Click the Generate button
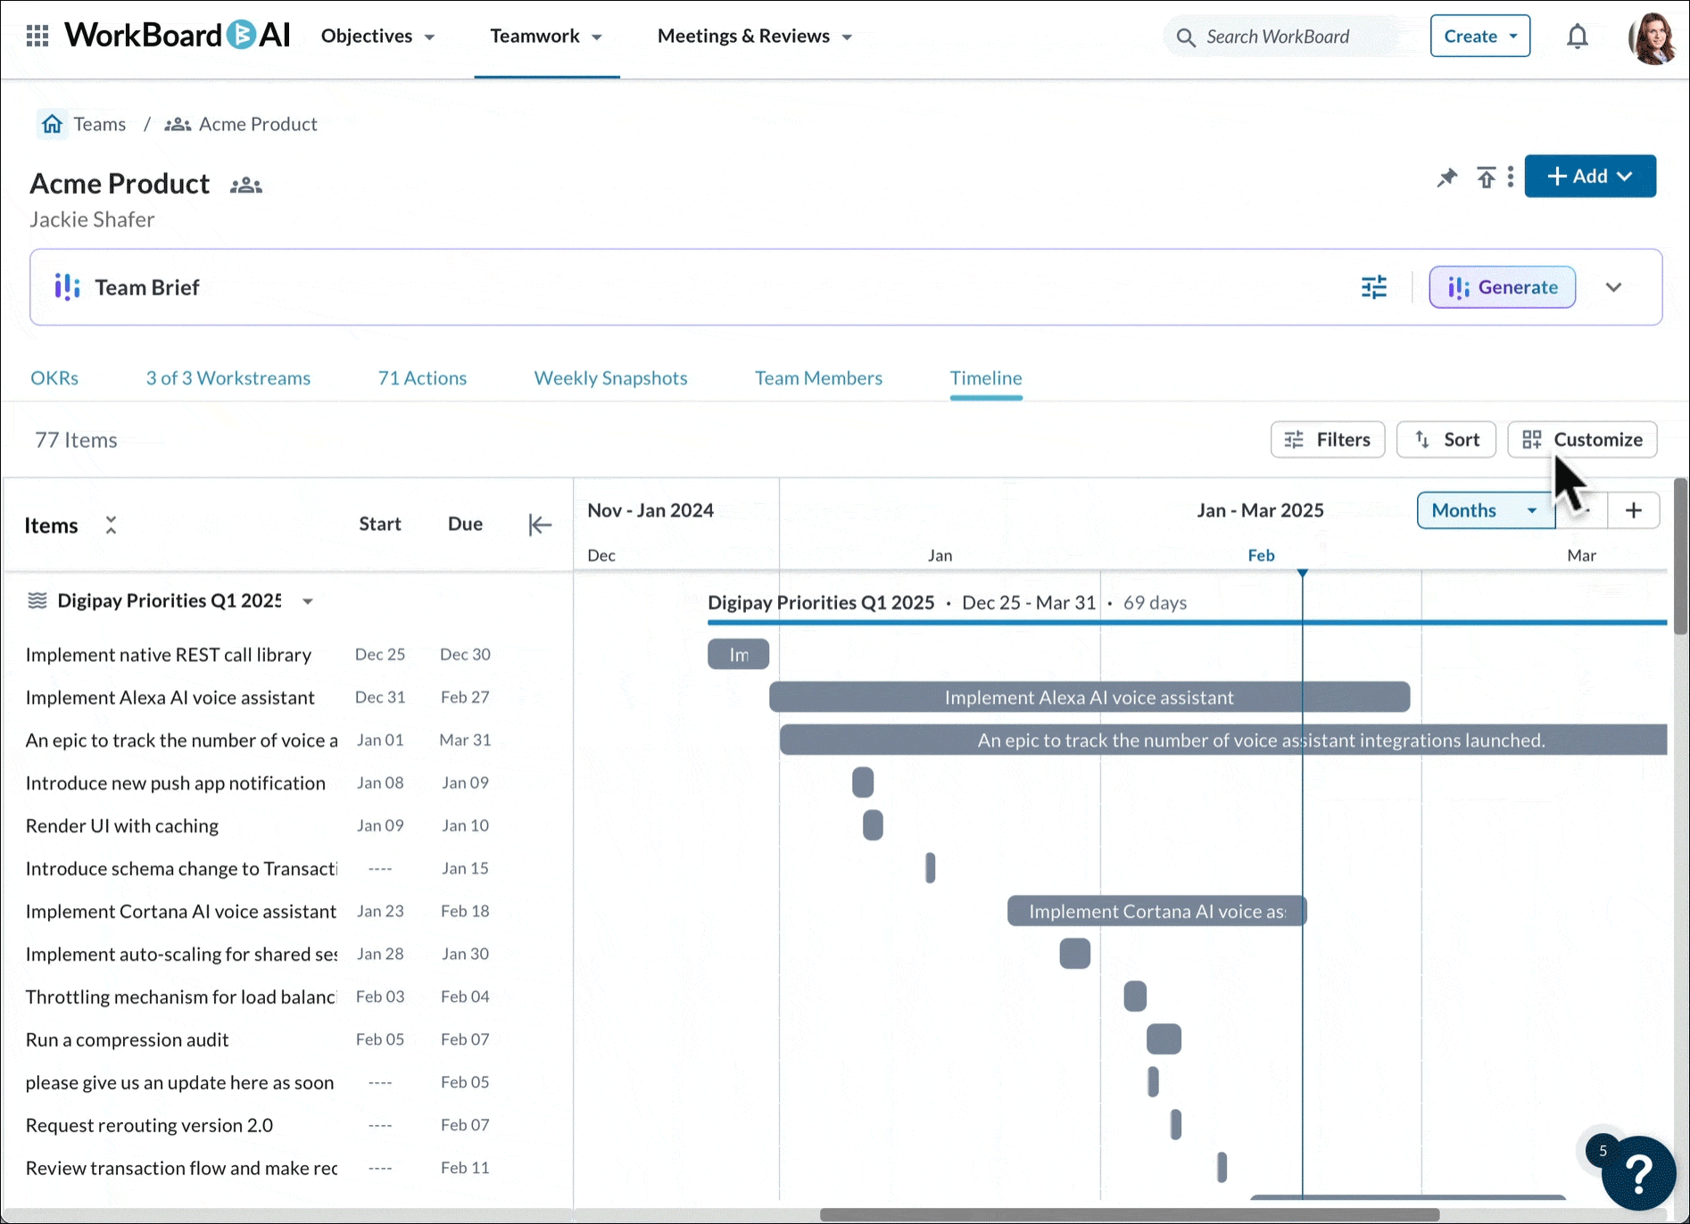Screen dimensions: 1690x1224 [x=1503, y=287]
